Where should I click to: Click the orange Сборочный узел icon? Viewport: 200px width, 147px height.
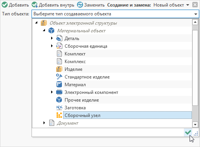coord(59,115)
